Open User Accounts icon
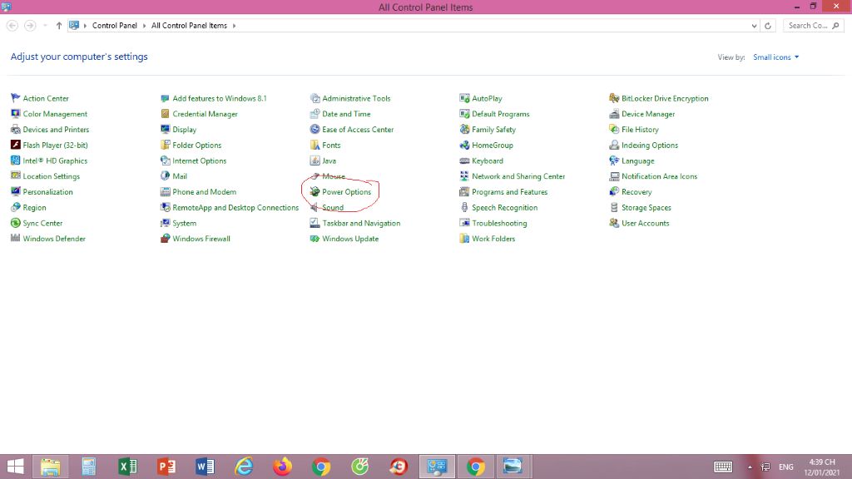 [614, 223]
